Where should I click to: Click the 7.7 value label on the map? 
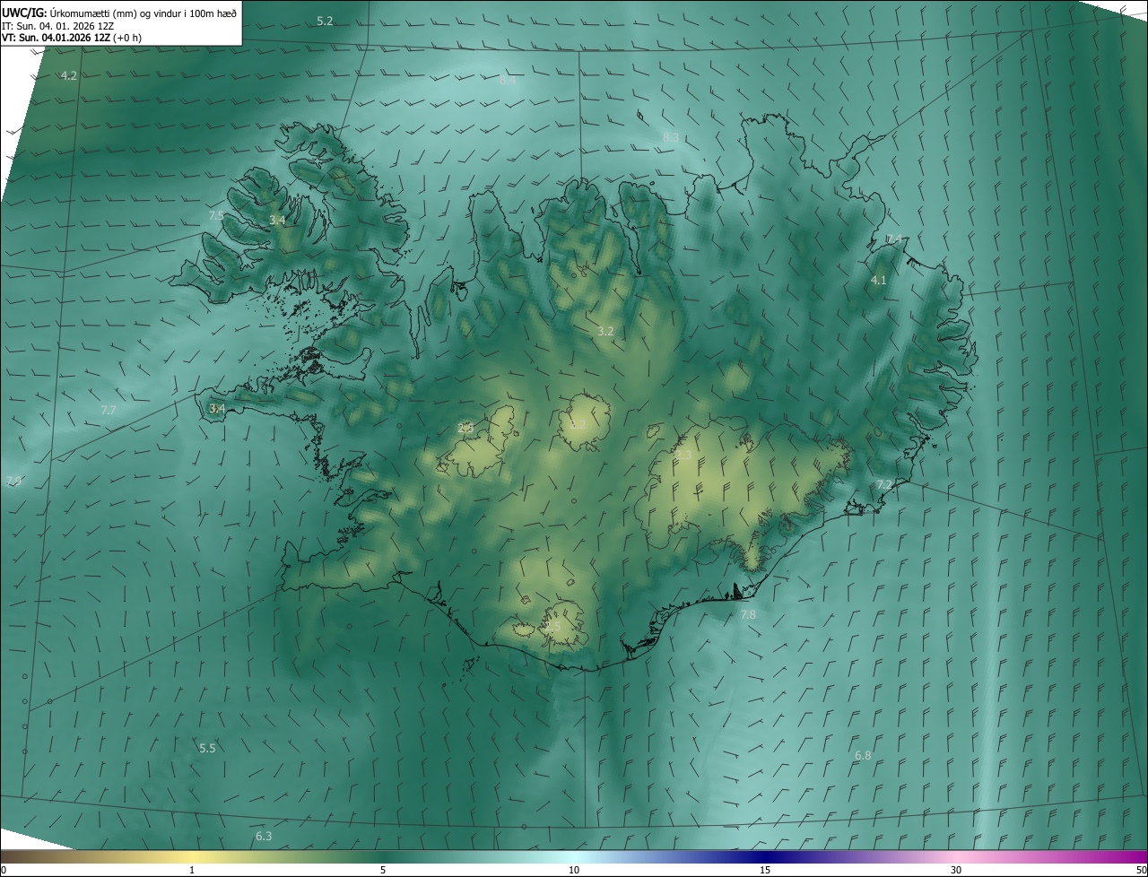click(108, 411)
